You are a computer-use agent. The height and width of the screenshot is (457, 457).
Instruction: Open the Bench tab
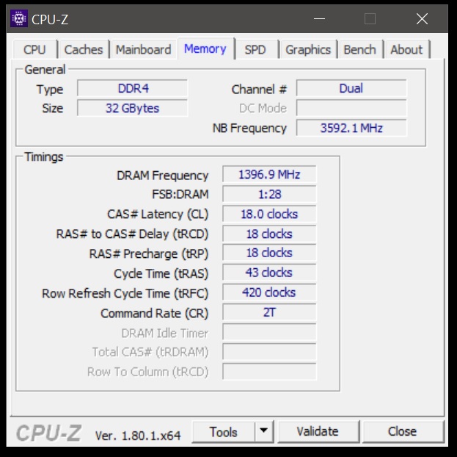(360, 50)
